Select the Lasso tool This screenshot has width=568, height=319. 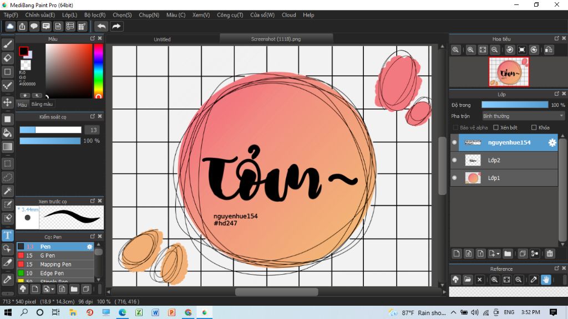click(x=8, y=177)
